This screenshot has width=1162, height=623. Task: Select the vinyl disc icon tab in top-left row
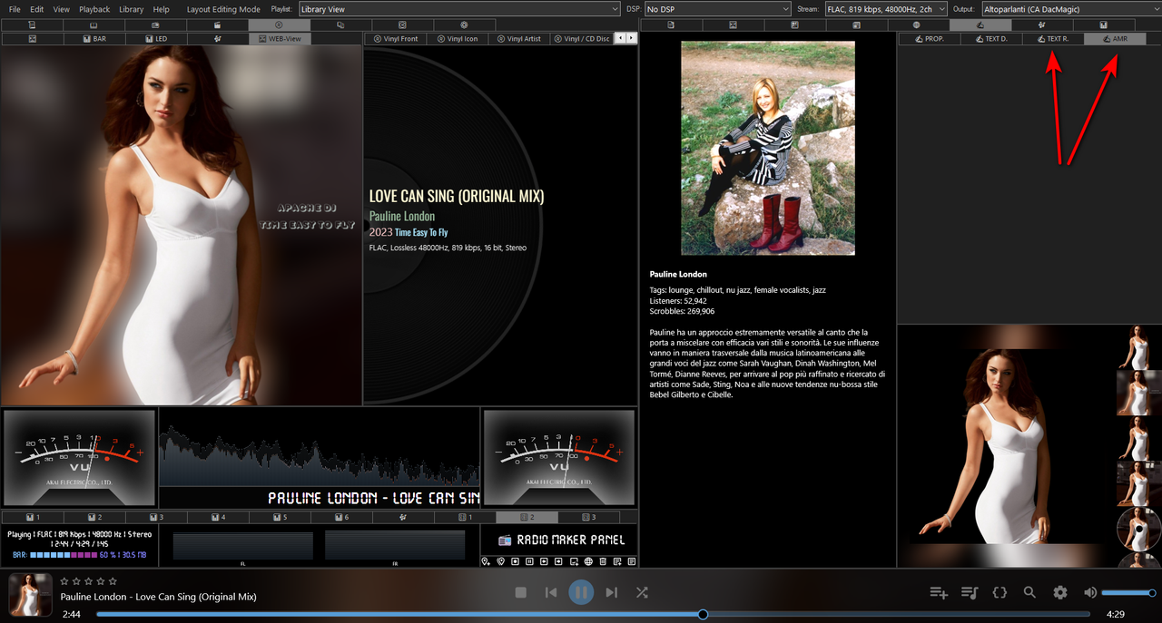(279, 24)
